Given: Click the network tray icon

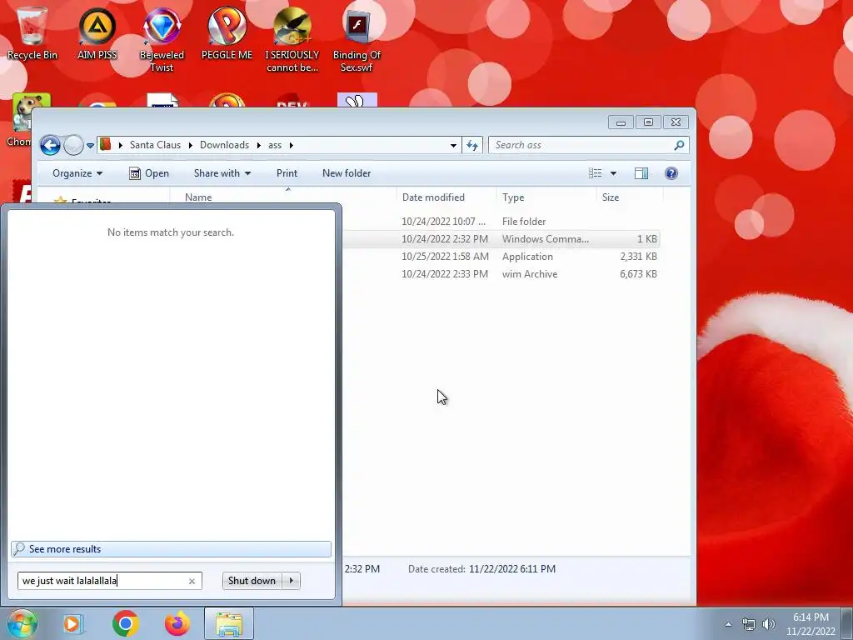Looking at the screenshot, I should click(749, 624).
